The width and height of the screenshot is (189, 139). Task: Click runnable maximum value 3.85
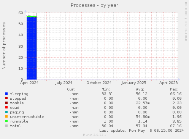pos(177,121)
